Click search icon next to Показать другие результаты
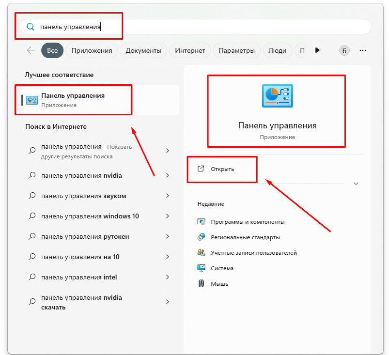 point(32,151)
